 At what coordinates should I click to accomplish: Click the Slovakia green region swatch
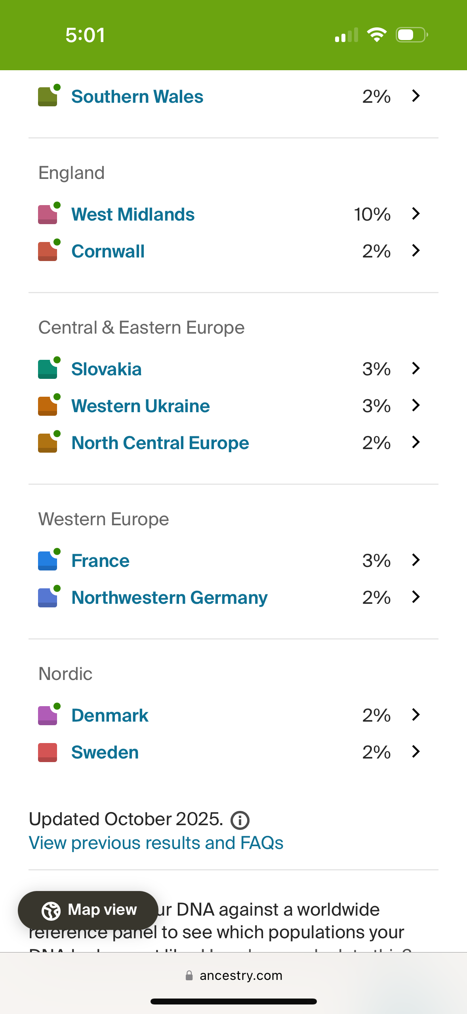48,369
